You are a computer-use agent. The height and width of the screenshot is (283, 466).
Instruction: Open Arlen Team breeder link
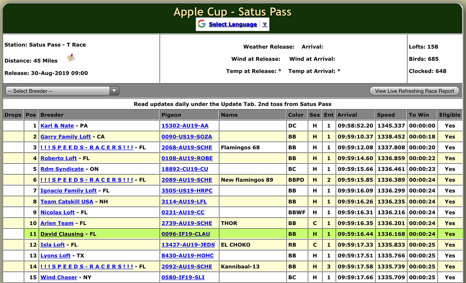(x=57, y=223)
